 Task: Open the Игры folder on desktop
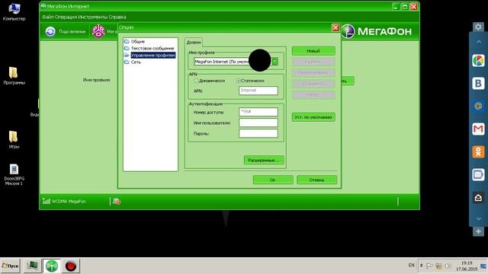[14, 140]
